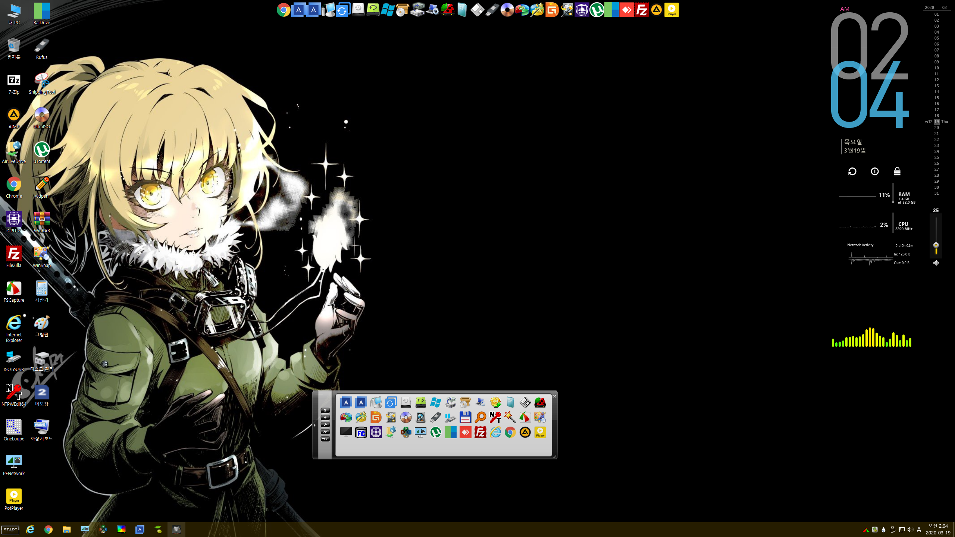This screenshot has height=537, width=955.
Task: Launch the black monitor icon in launcher panel
Action: coord(346,433)
